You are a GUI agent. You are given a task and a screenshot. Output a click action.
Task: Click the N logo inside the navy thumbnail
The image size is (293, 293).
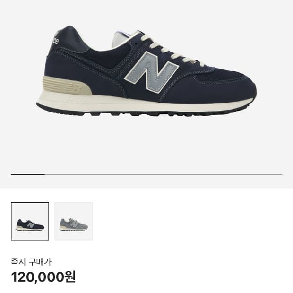pyautogui.click(x=30, y=224)
